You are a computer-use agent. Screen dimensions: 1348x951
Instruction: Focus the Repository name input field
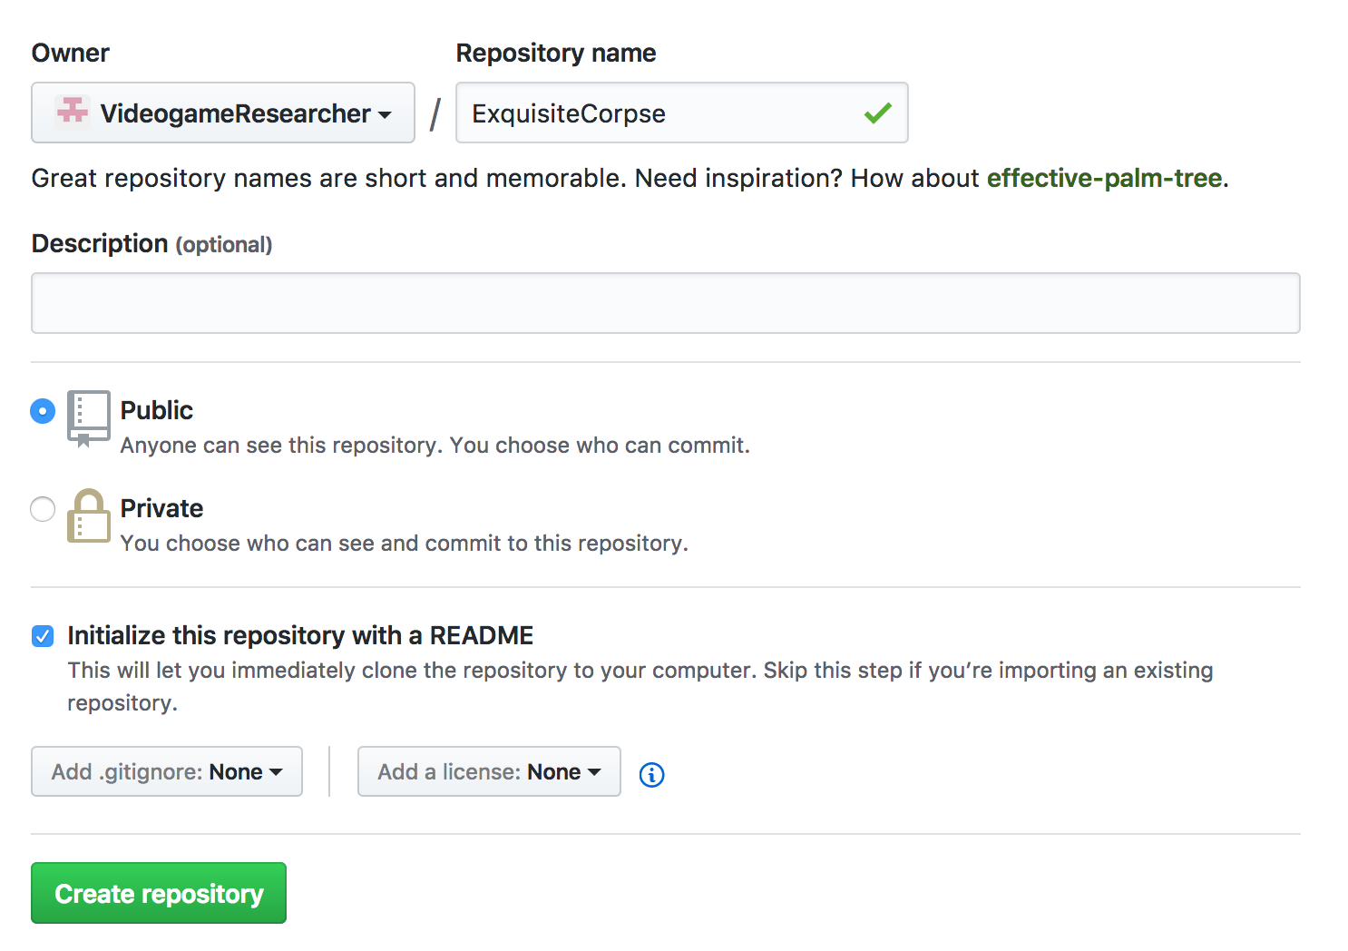(682, 113)
